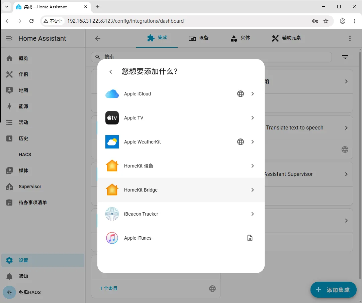Click the 添加集成 button
This screenshot has height=303, width=362.
333,290
